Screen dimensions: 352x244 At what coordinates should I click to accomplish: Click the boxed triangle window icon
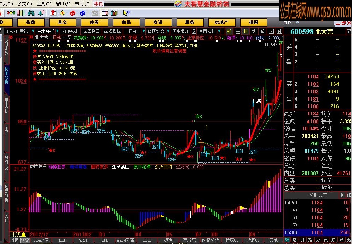[271, 31]
